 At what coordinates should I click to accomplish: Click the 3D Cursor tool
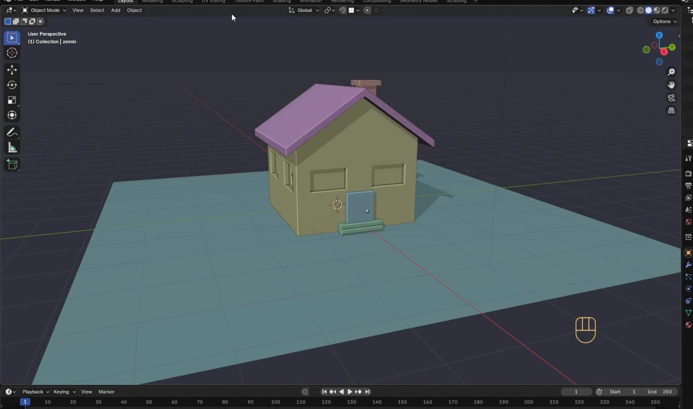[12, 53]
